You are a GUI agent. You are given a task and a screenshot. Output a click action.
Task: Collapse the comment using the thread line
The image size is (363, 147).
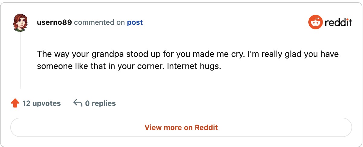tap(20, 60)
